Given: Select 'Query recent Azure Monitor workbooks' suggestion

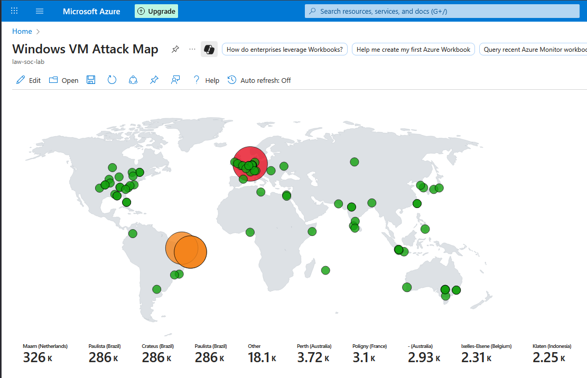Looking at the screenshot, I should (533, 49).
